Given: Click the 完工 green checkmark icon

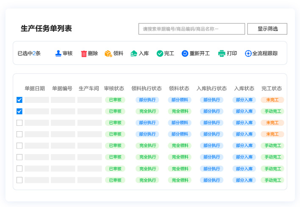Looking at the screenshot, I should pos(160,54).
